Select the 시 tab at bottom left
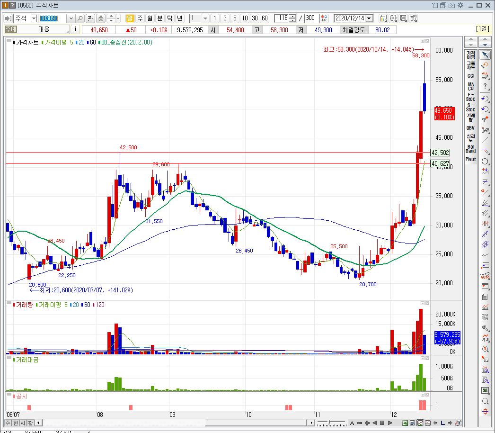Screen dimensions: 495x433 23,423
